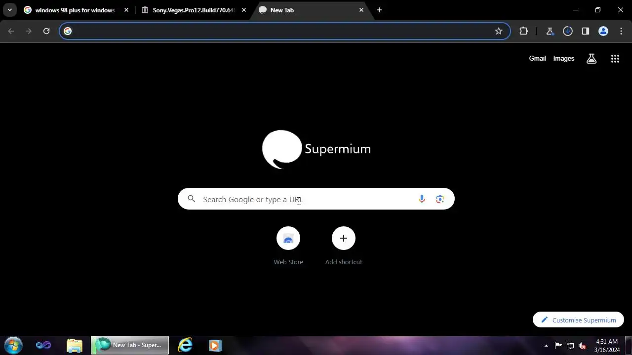Show hidden tray icons
The width and height of the screenshot is (632, 355).
(546, 346)
